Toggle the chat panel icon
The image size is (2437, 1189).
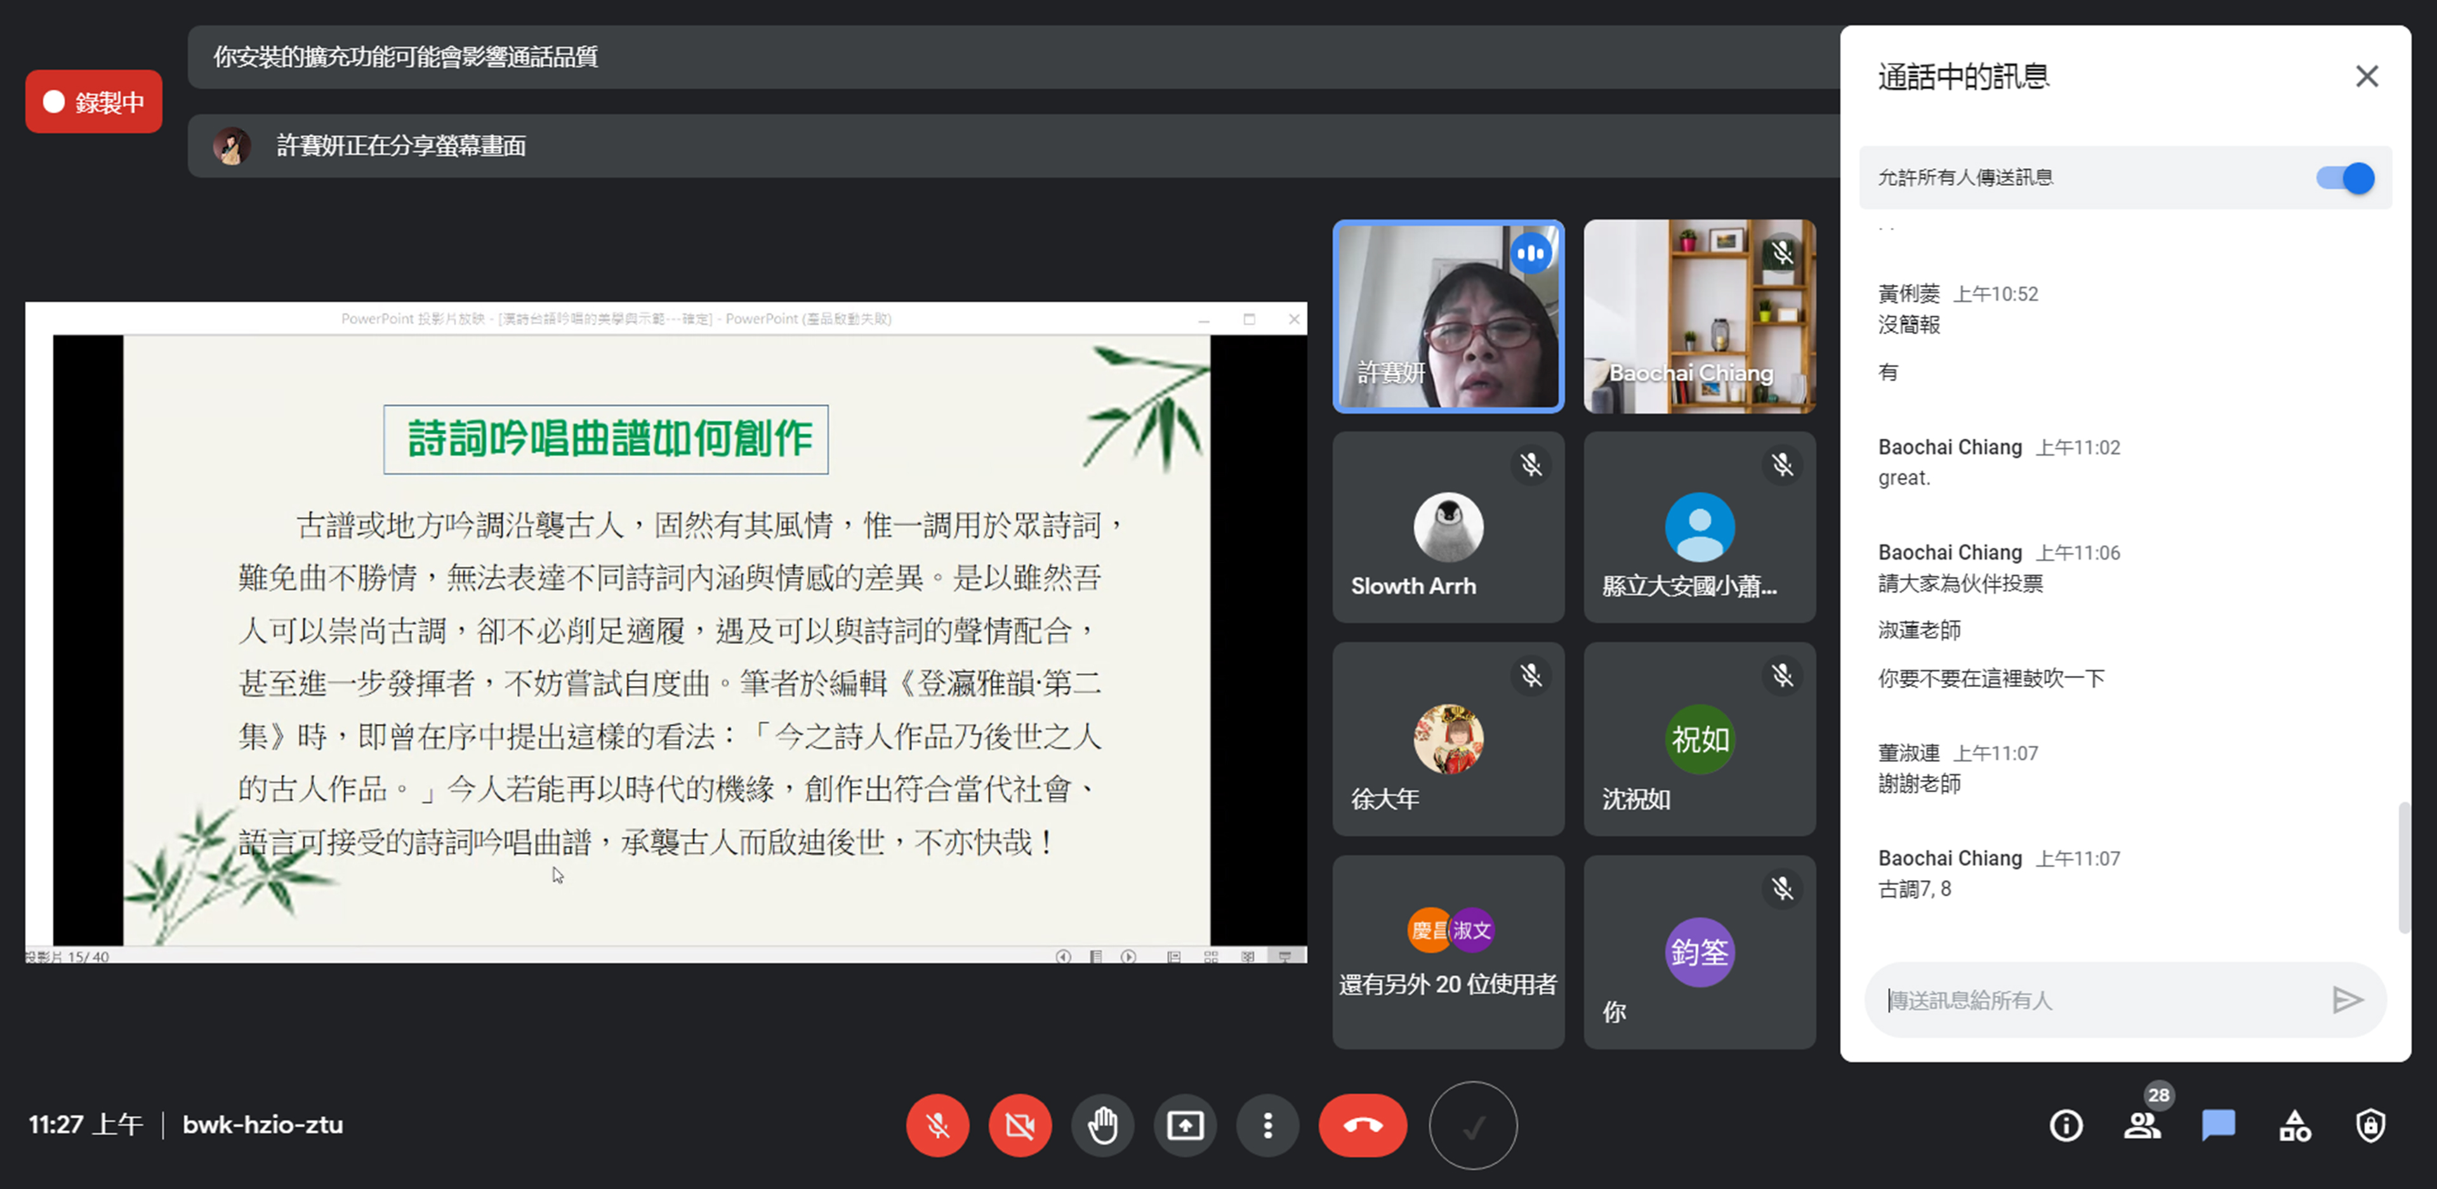pyautogui.click(x=2217, y=1125)
